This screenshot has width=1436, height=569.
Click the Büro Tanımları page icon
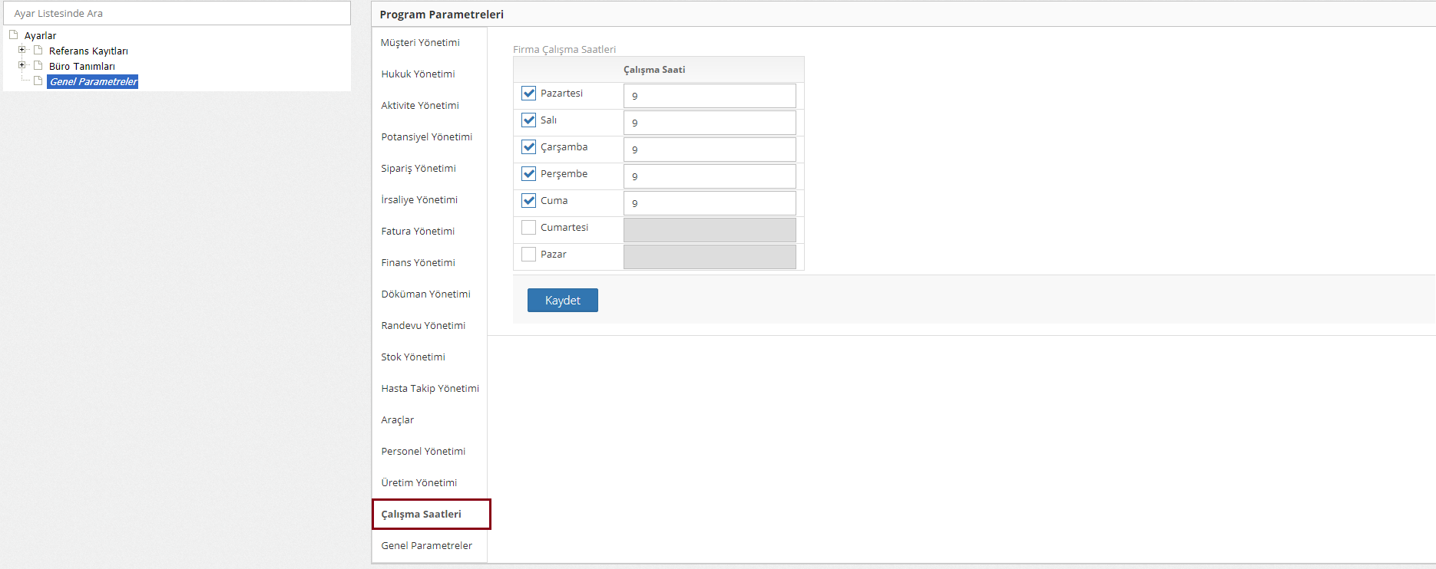click(x=38, y=65)
